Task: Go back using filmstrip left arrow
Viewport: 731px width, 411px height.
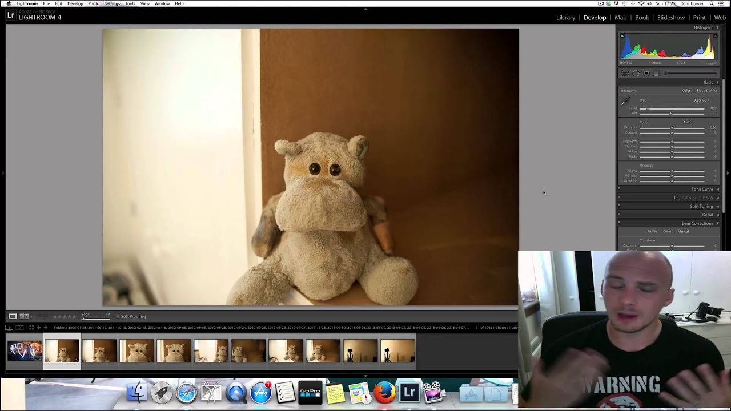Action: pyautogui.click(x=39, y=328)
